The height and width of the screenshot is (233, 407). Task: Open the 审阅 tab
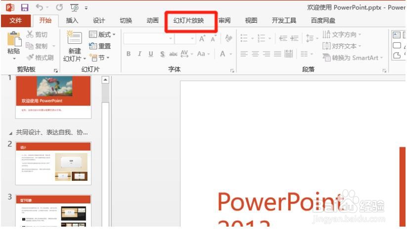(224, 20)
